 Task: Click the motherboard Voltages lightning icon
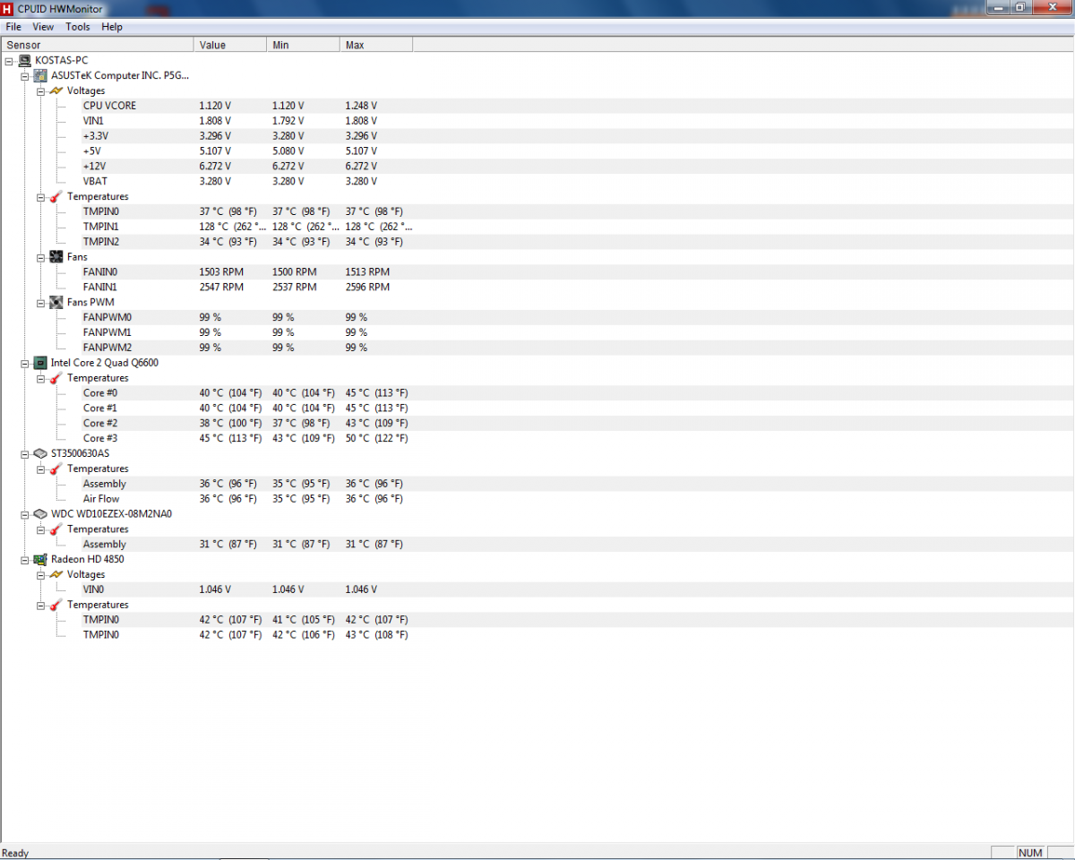(x=56, y=91)
